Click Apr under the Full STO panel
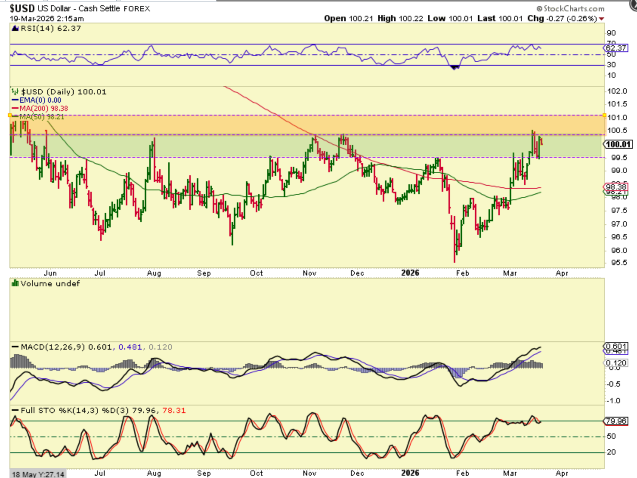The width and height of the screenshot is (637, 478). point(562,473)
